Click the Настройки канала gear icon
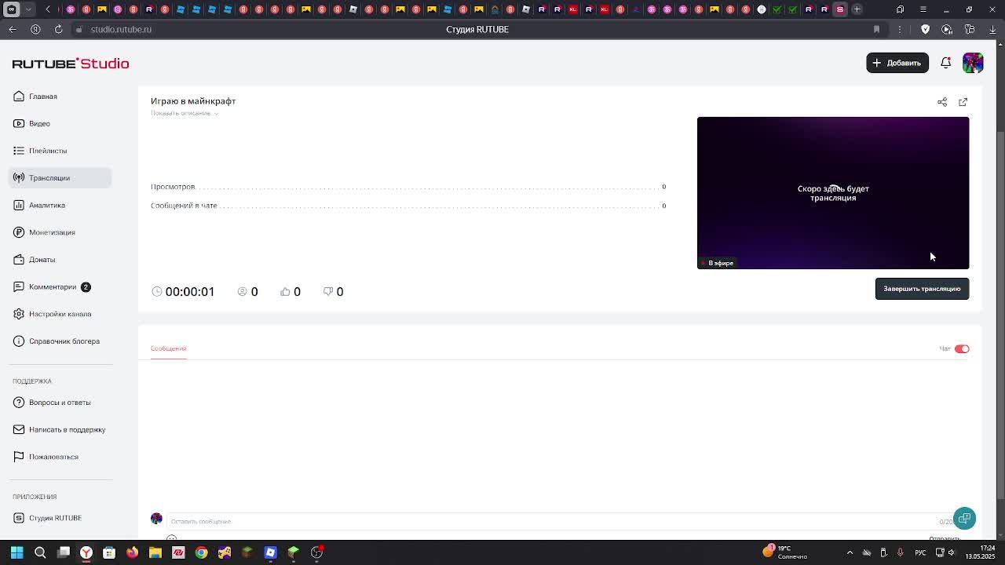The image size is (1005, 565). pos(19,314)
